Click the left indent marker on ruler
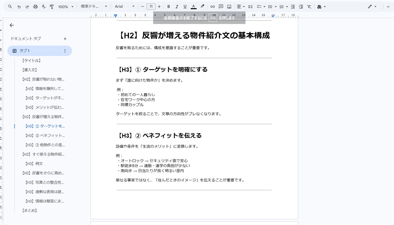394x225 pixels. pos(116,15)
